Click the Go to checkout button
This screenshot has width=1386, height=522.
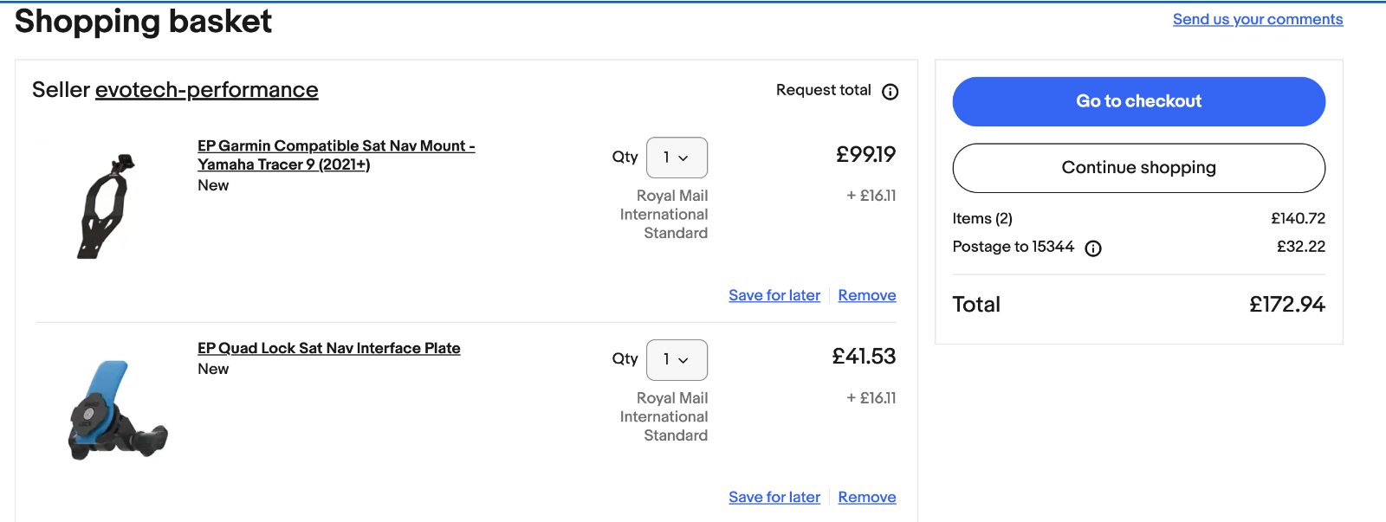1138,101
